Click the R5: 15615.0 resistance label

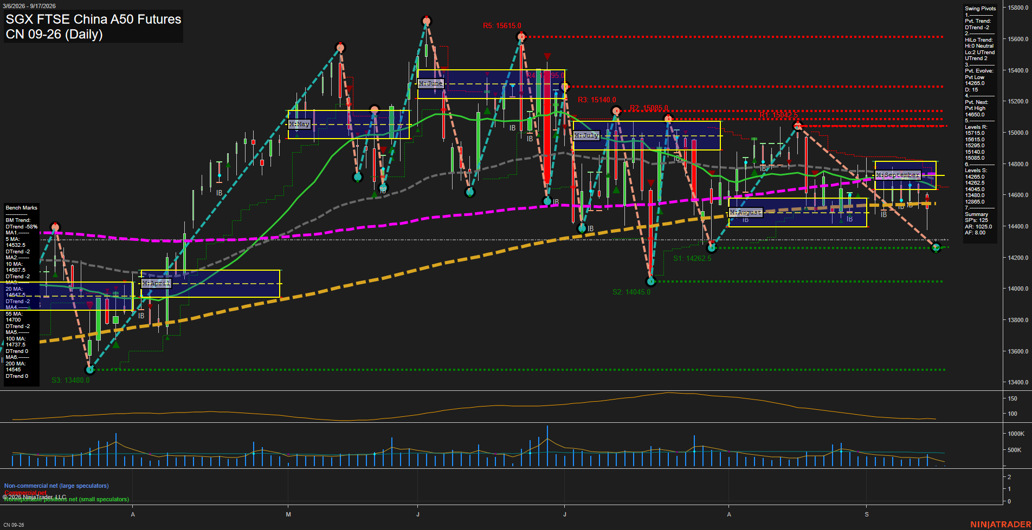click(502, 25)
